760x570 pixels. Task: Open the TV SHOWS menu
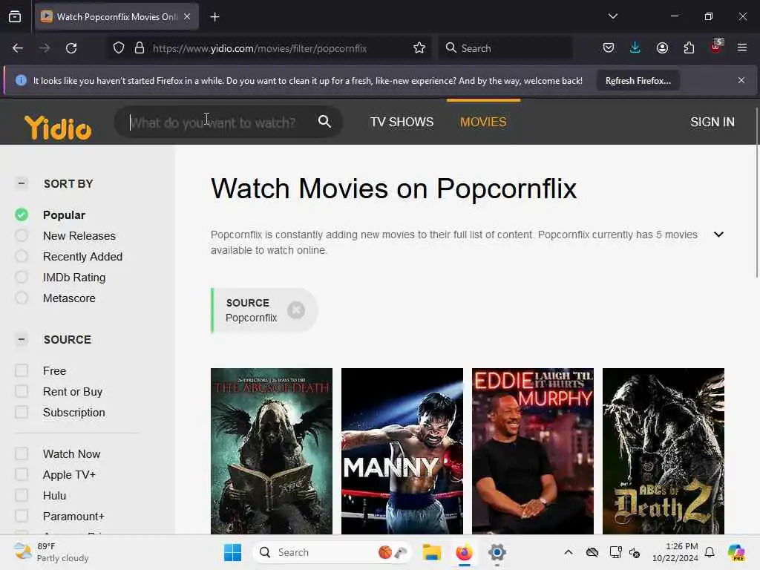tap(402, 122)
